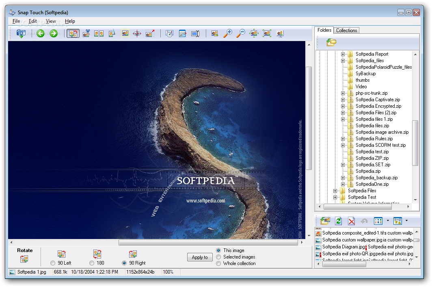The height and width of the screenshot is (287, 432).
Task: Click the zoom in magnifier icon
Action: (x=228, y=34)
